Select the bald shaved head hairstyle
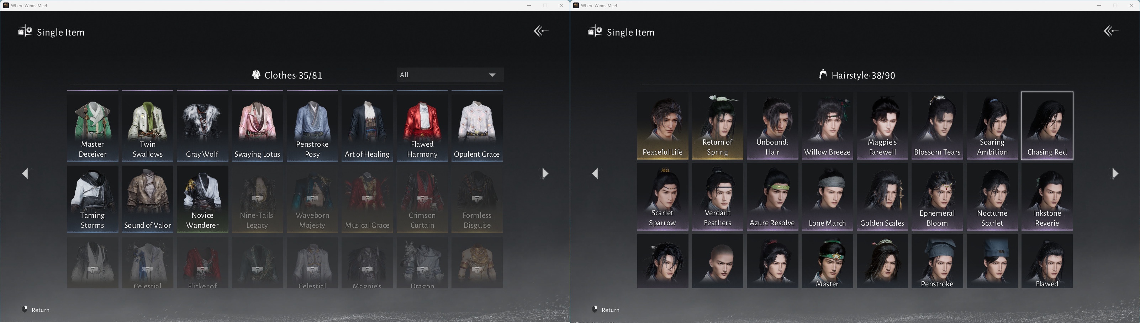 [717, 261]
